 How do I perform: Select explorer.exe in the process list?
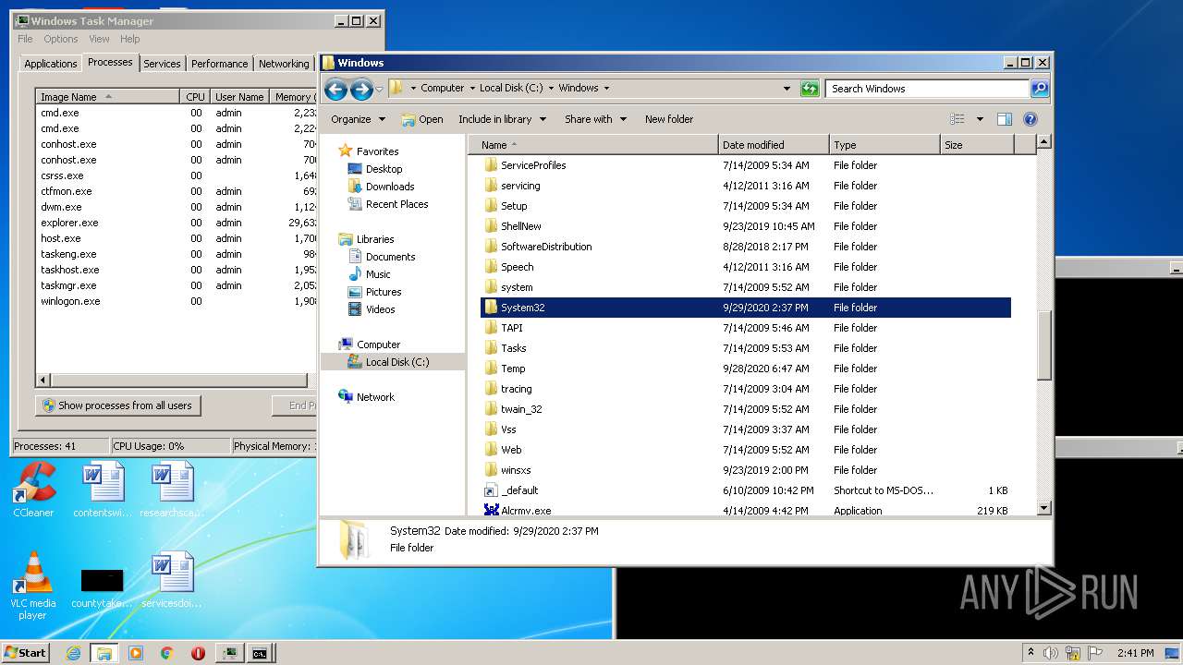(x=69, y=223)
